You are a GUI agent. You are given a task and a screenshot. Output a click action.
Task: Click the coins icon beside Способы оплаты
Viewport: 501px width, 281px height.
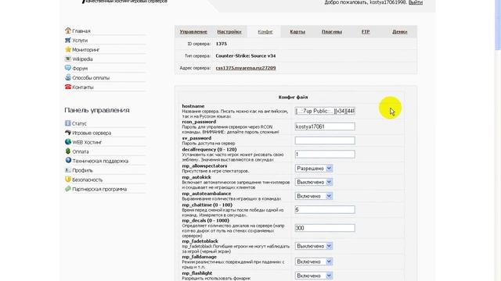68,77
